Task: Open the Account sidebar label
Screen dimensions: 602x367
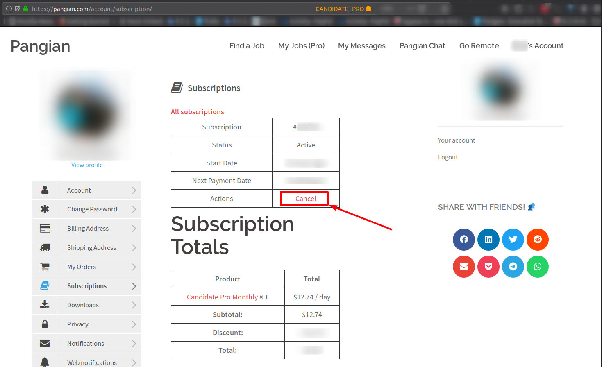Action: click(79, 190)
